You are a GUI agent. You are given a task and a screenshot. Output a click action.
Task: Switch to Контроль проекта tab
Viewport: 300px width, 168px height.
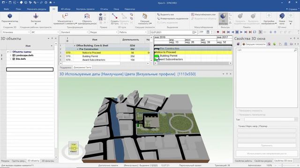point(85,9)
